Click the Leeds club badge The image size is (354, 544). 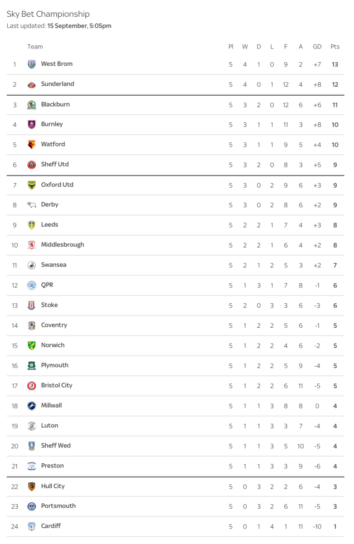click(31, 225)
